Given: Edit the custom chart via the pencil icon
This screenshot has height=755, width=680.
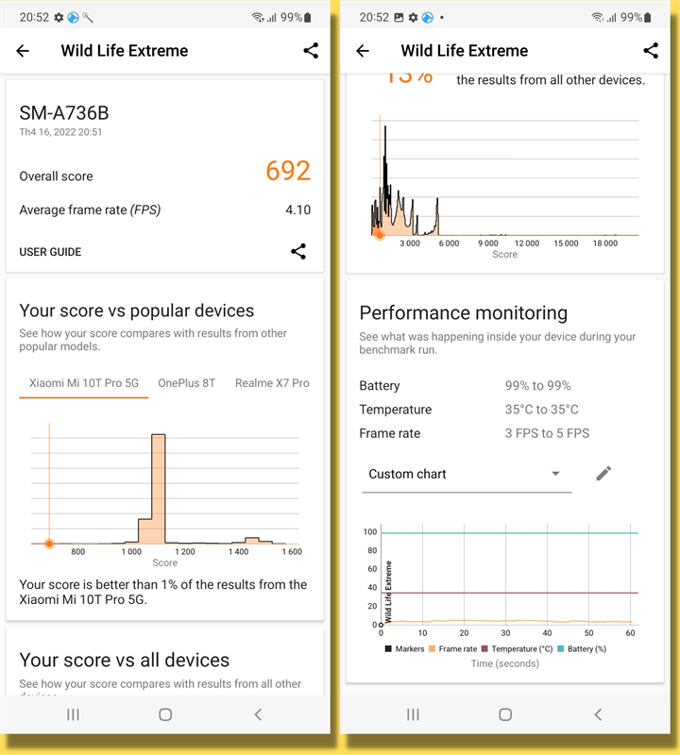Looking at the screenshot, I should 603,474.
